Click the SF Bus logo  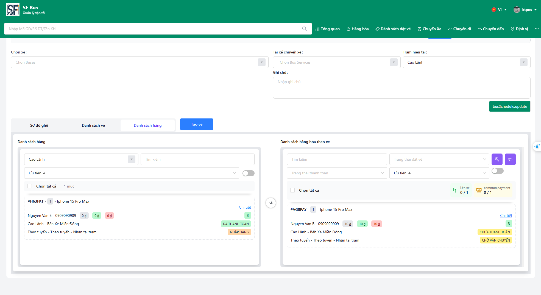13,10
